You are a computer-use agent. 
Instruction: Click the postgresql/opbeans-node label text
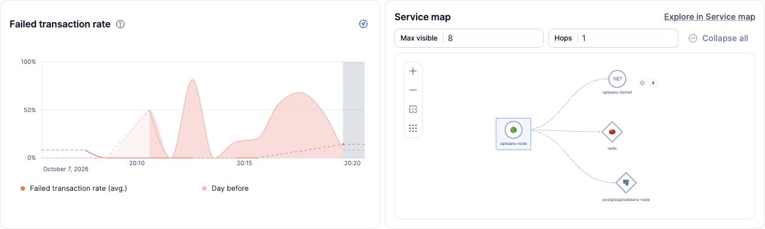[x=626, y=200]
